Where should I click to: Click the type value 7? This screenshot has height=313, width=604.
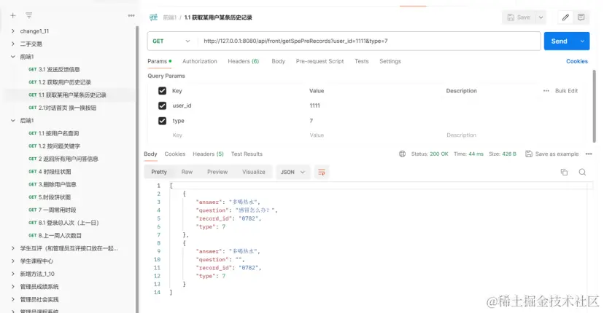[x=311, y=121]
